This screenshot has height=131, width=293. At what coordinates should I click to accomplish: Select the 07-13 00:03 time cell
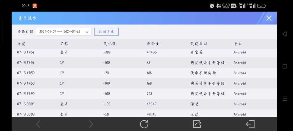click(x=26, y=114)
